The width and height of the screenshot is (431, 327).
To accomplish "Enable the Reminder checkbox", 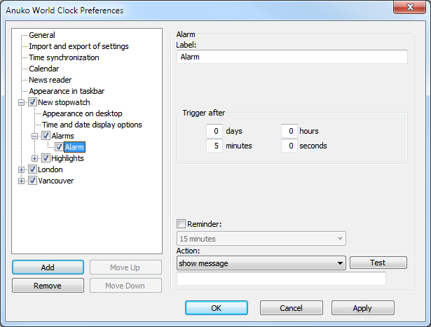I will point(182,224).
